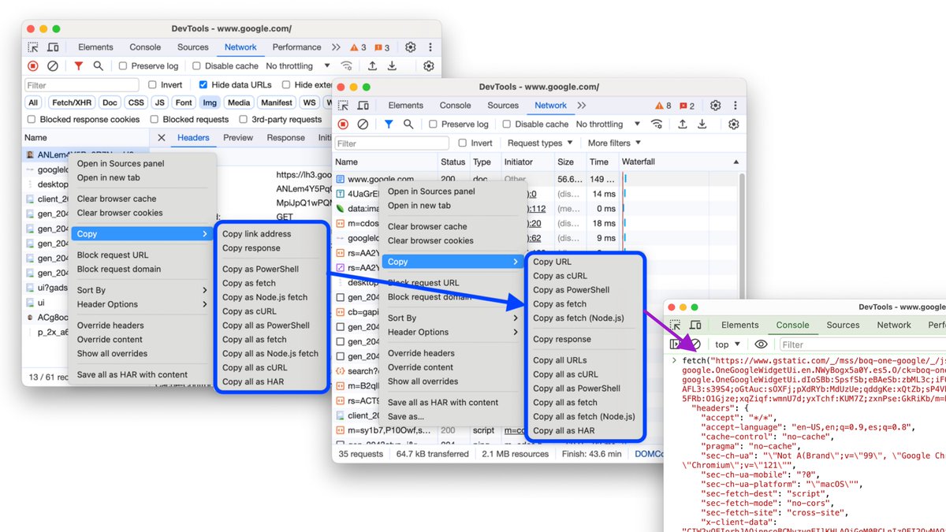Screen dimensions: 946x532
Task: Choose Copy link address in left submenu
Action: click(256, 234)
